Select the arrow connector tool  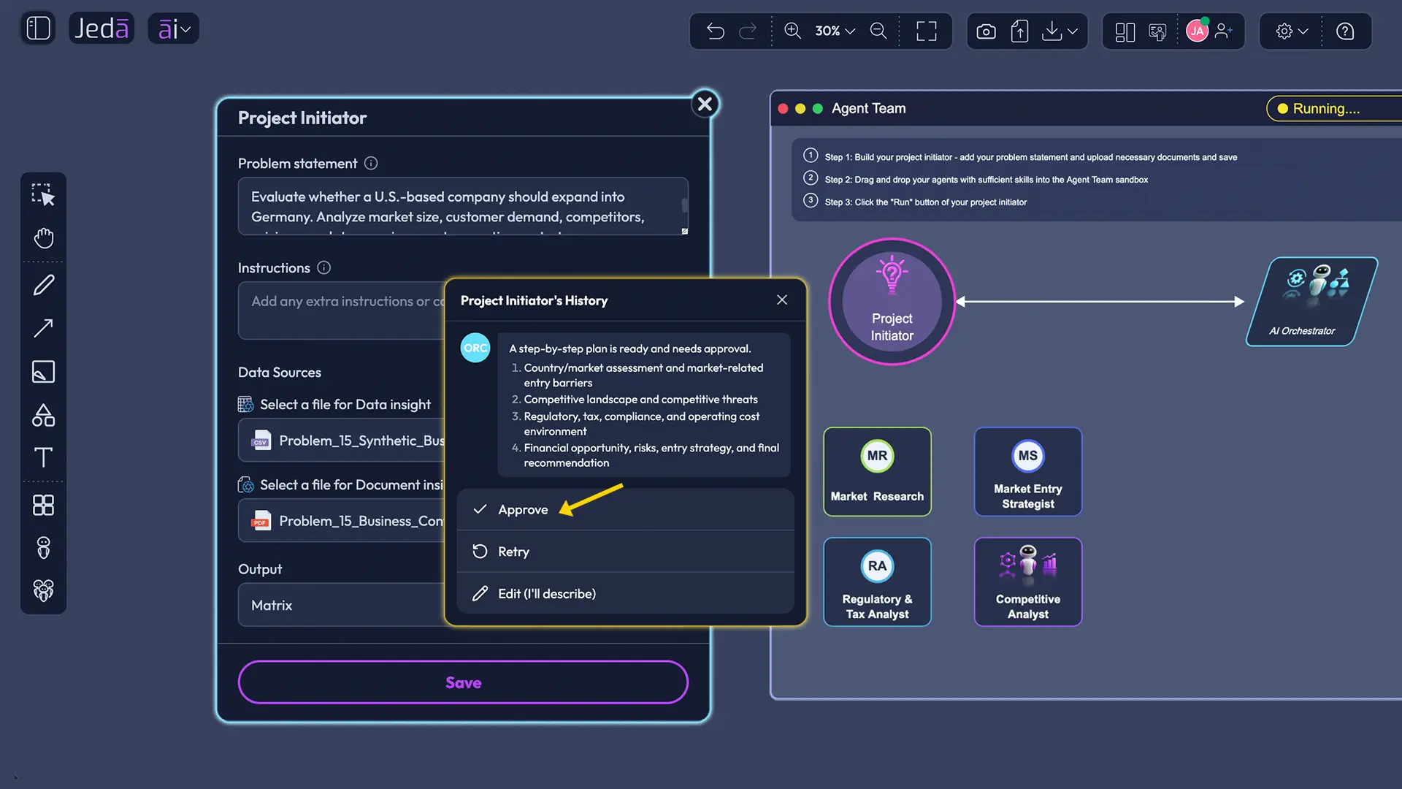pos(43,328)
